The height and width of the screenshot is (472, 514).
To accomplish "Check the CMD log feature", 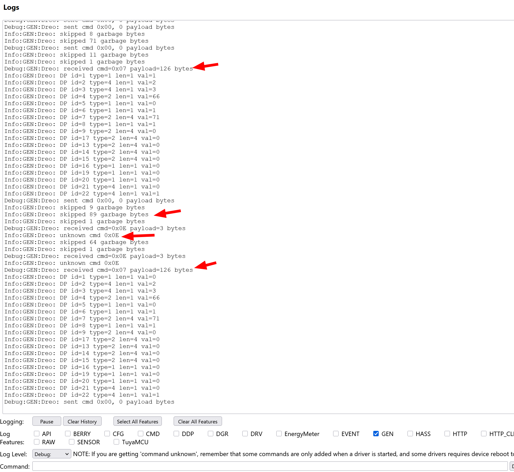I will [140, 434].
